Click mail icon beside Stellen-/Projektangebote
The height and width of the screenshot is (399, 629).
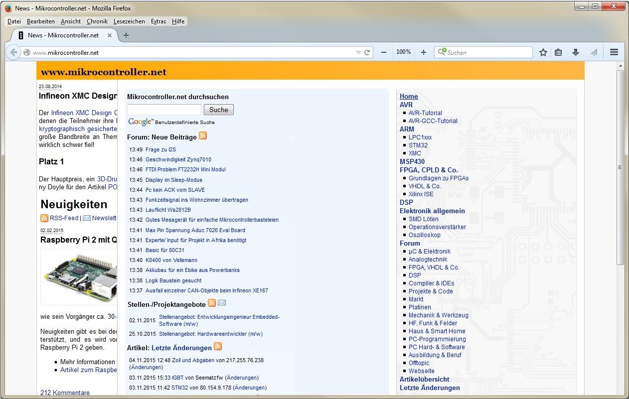pos(222,303)
